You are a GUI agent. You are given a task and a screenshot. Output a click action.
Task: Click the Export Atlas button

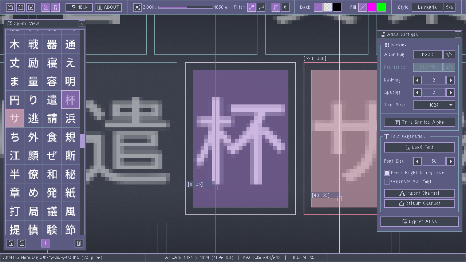pos(419,221)
